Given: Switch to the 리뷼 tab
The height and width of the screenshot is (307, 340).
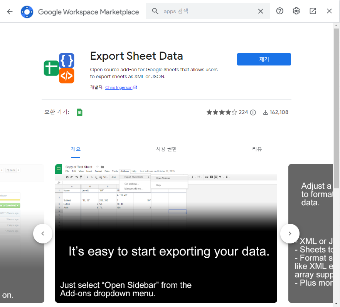Looking at the screenshot, I should click(x=257, y=149).
